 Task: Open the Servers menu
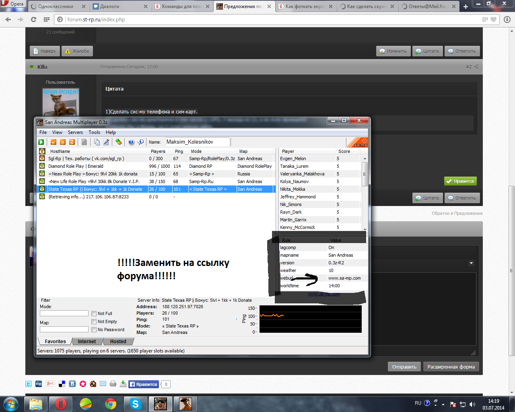click(x=75, y=132)
